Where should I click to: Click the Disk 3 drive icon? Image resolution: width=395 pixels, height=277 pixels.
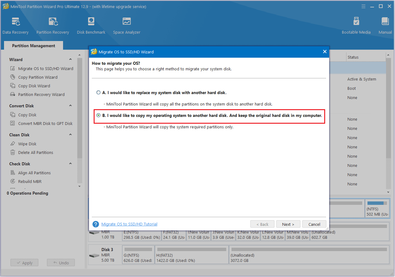tap(94, 256)
